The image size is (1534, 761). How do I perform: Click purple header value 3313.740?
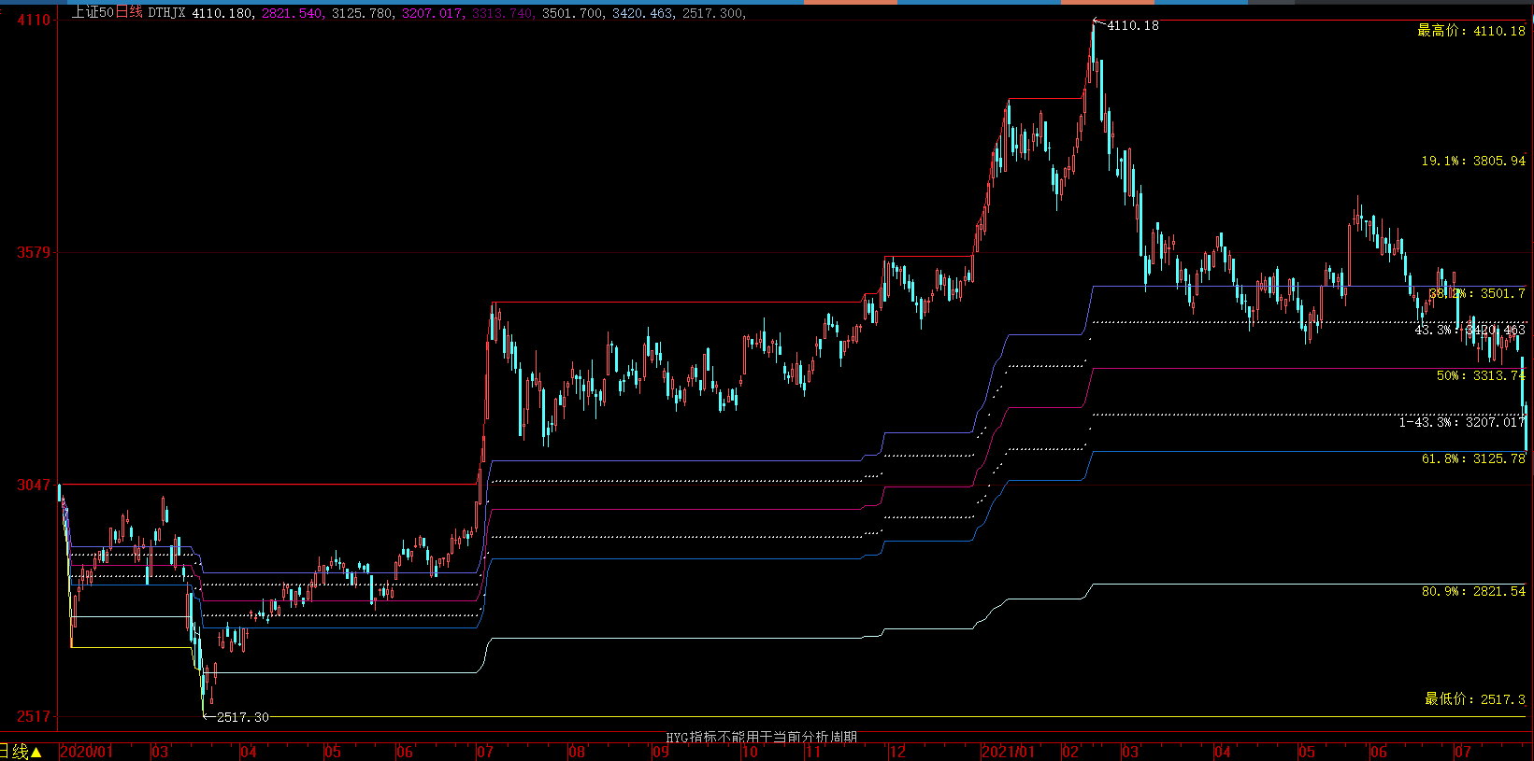coord(503,13)
